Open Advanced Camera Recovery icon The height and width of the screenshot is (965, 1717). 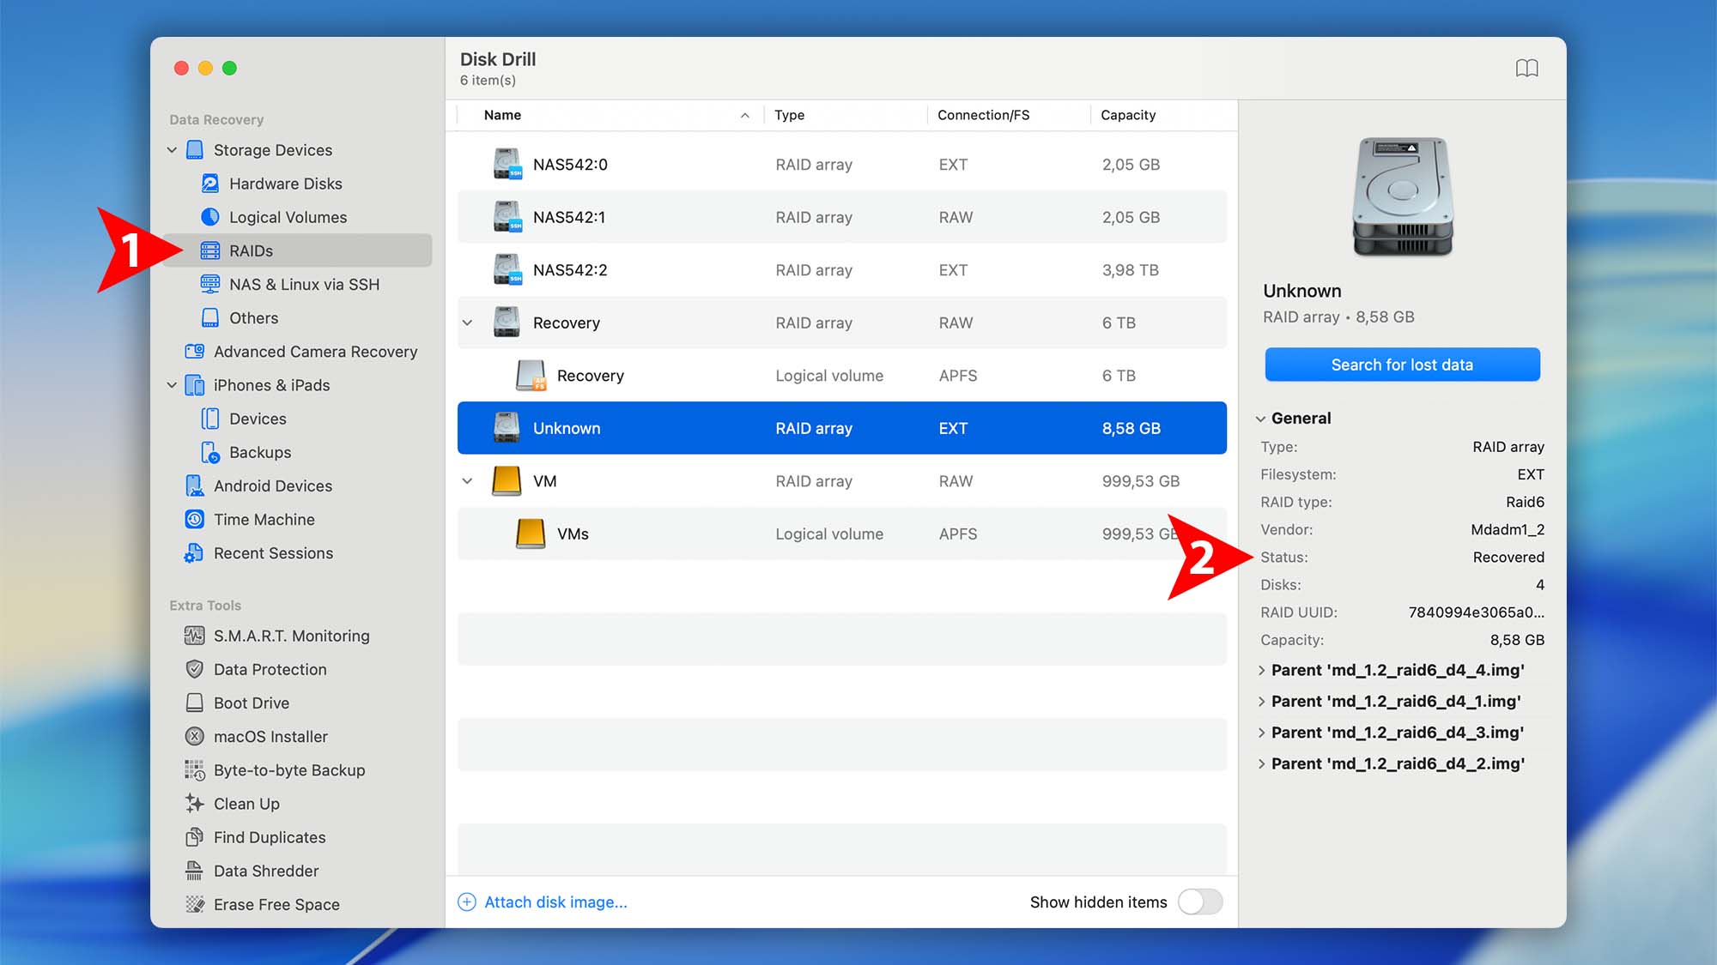click(x=195, y=352)
